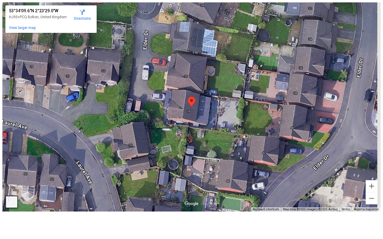Click the Google logo on map
Screen dimensions: 383x239
point(191,204)
